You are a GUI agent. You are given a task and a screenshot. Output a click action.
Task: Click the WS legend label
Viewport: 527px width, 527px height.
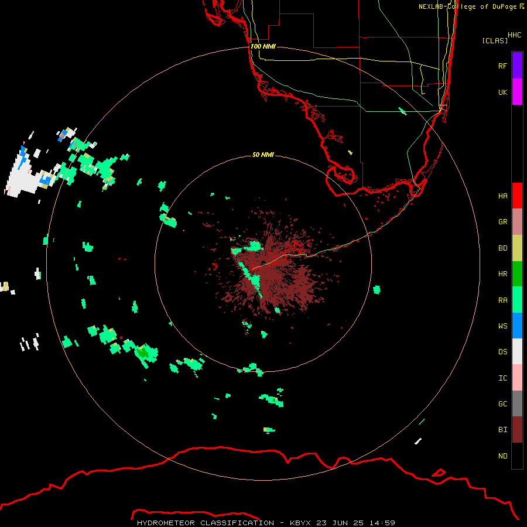click(502, 326)
